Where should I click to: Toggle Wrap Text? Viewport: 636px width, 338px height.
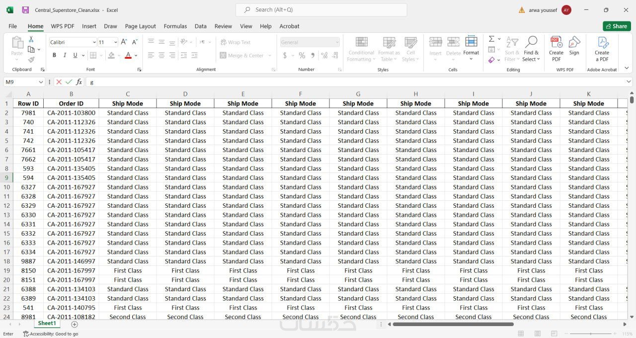click(236, 42)
